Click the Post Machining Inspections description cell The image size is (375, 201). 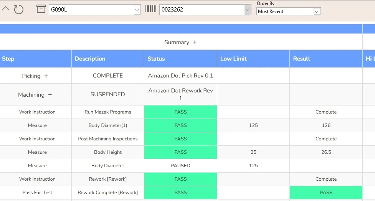point(108,139)
